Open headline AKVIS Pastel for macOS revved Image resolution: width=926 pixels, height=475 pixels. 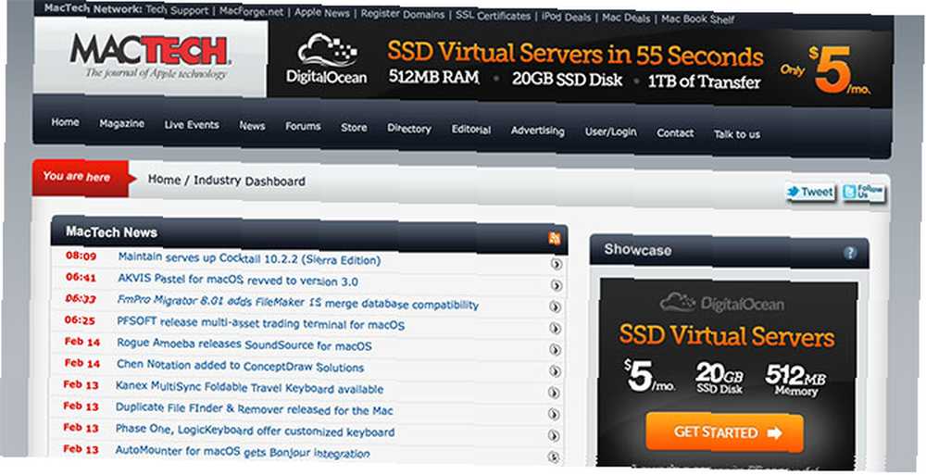[238, 280]
